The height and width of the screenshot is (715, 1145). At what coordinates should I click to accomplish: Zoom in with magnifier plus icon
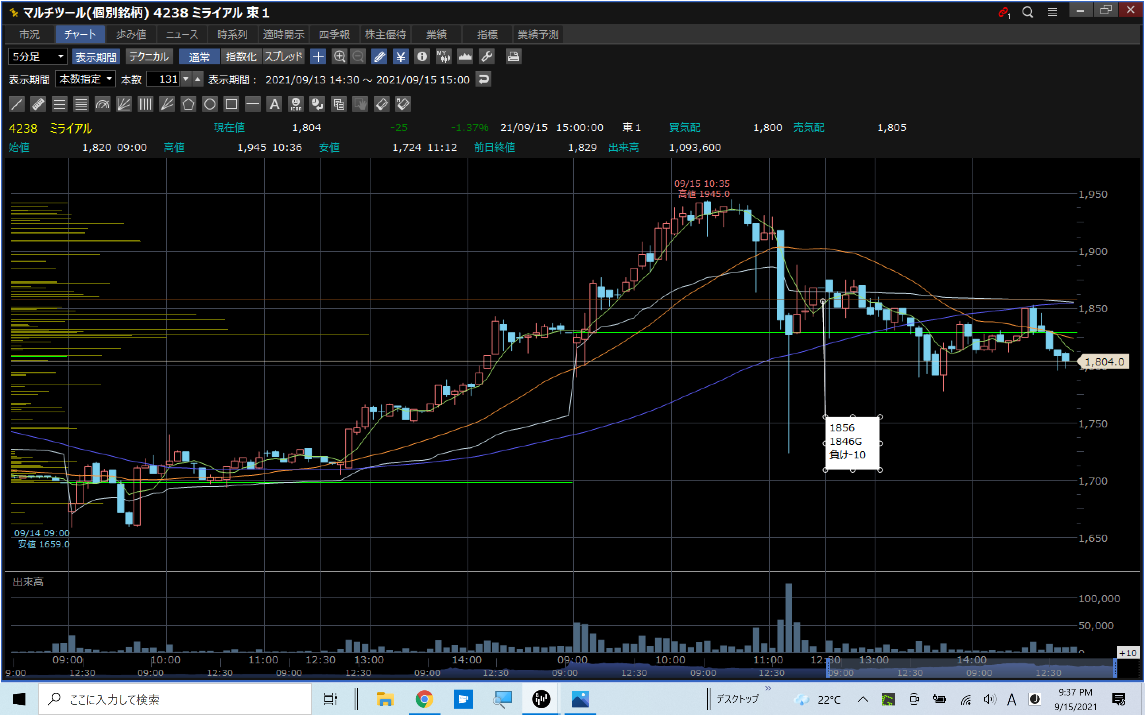[x=339, y=57]
